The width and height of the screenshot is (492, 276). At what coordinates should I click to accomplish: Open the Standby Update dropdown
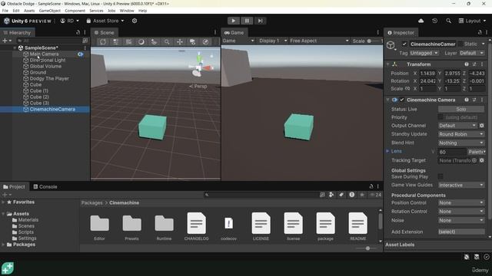click(461, 134)
